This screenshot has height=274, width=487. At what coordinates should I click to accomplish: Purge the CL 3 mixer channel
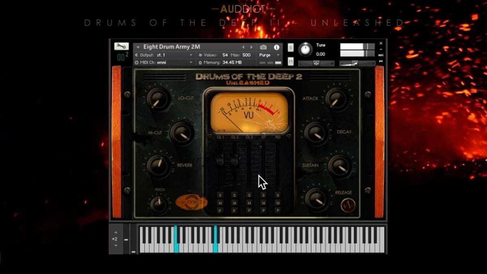(x=249, y=211)
